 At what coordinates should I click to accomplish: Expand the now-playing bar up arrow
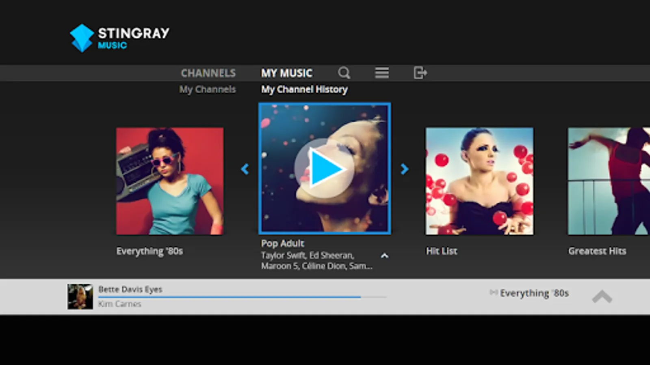(602, 297)
